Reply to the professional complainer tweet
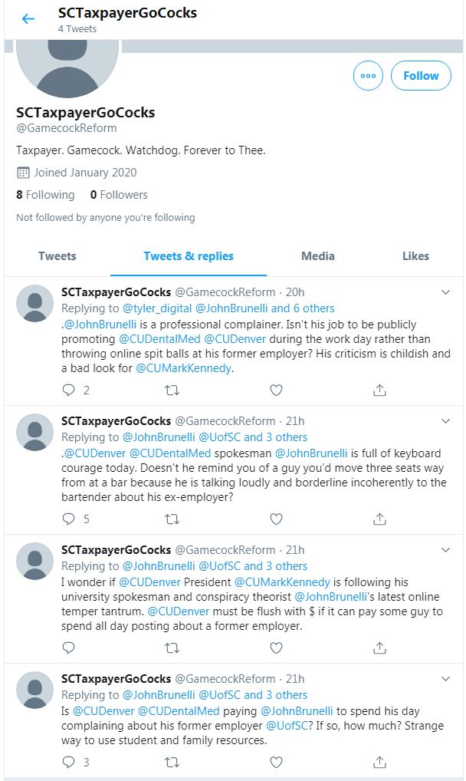 pos(69,390)
